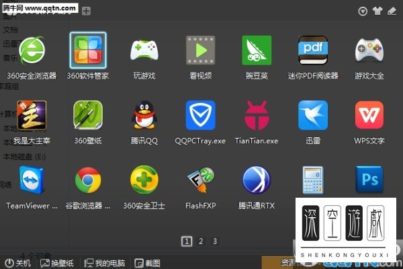The width and height of the screenshot is (403, 269).
Task: Launch Photoshop Ps icon
Action: point(369,180)
